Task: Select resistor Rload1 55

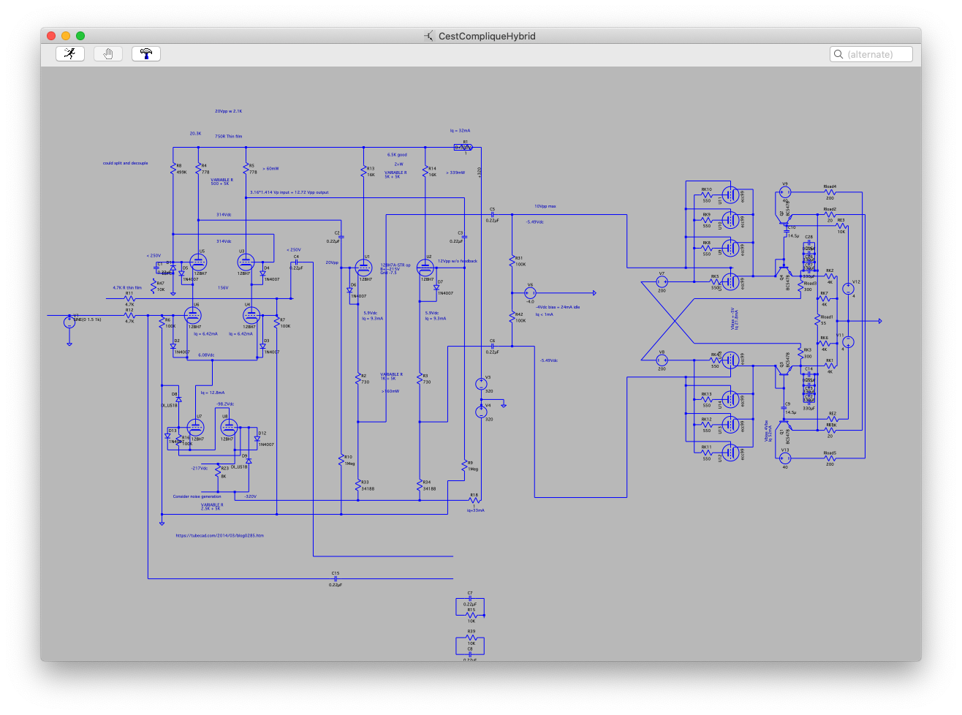Action: (818, 320)
